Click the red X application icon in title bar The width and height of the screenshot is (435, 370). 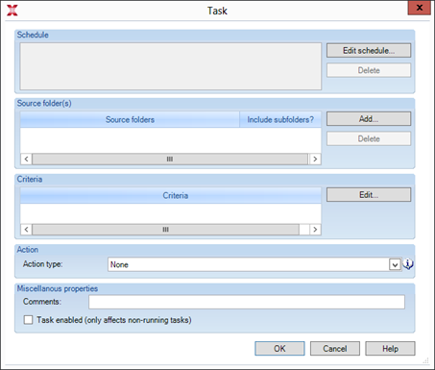click(12, 11)
